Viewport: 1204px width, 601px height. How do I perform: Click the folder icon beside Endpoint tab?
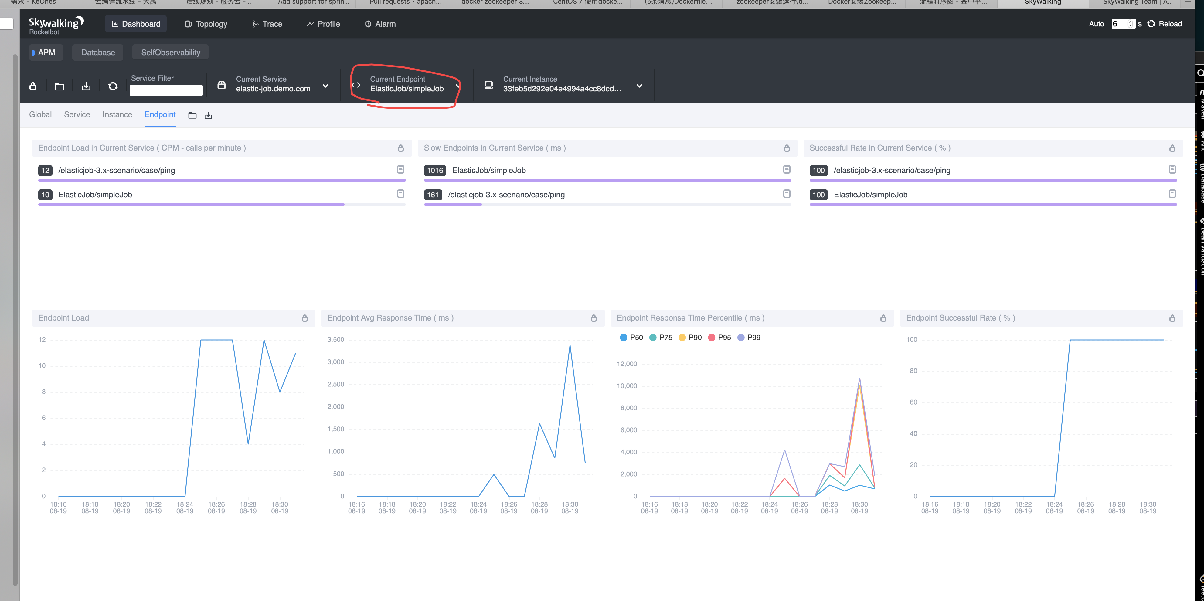pos(192,115)
